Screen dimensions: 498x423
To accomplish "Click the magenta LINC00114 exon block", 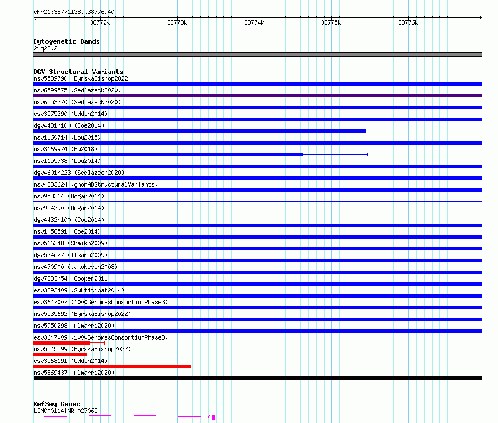I will coord(213,417).
